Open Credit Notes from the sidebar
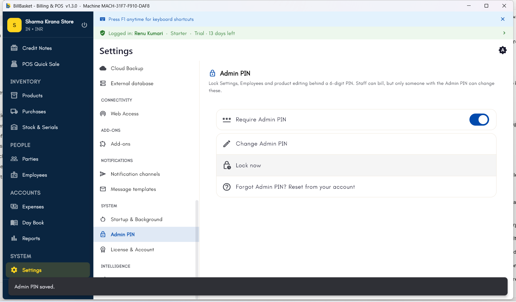 click(48, 48)
